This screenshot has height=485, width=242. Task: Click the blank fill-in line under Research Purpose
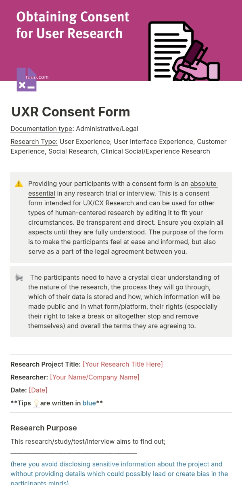click(74, 453)
